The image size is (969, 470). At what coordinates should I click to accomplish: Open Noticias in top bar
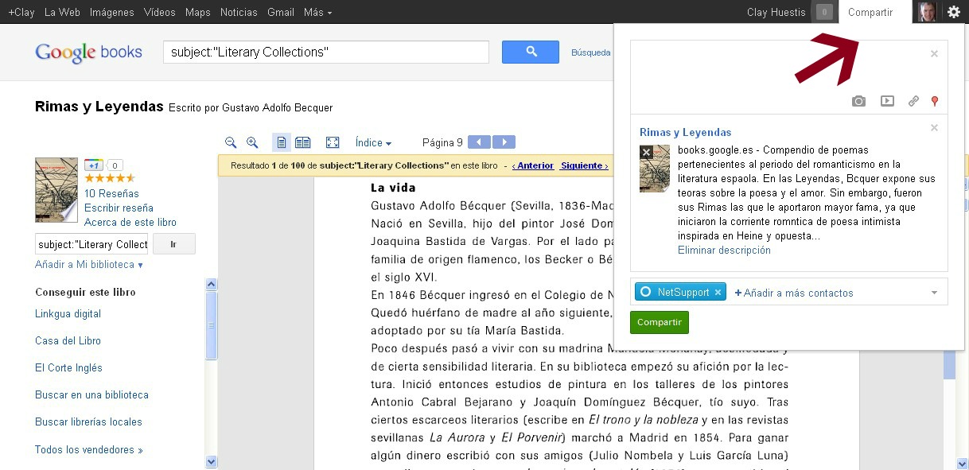pyautogui.click(x=239, y=12)
